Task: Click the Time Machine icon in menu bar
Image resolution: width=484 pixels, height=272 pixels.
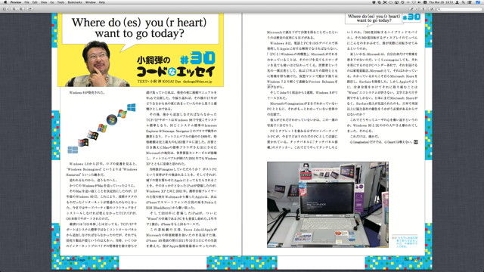Action: point(402,2)
